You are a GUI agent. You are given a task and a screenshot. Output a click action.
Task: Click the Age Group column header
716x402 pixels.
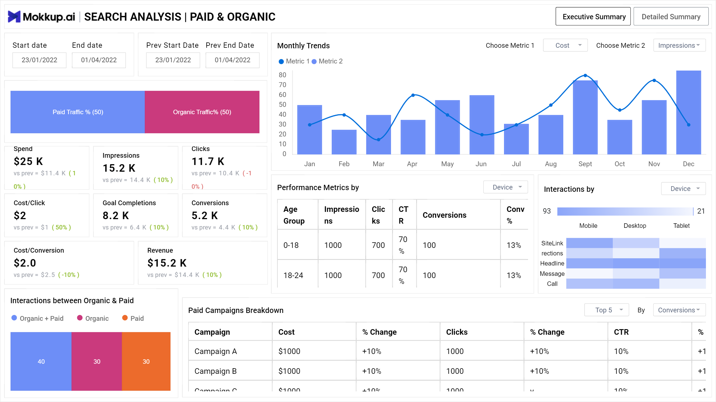click(297, 215)
